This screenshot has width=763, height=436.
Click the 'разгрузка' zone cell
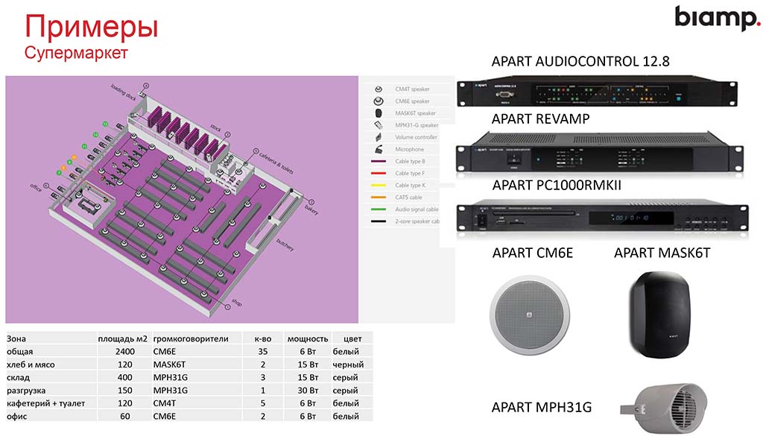pyautogui.click(x=26, y=391)
